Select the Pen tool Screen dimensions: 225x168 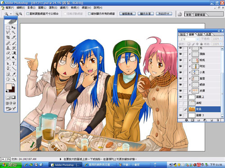[x=8, y=69]
